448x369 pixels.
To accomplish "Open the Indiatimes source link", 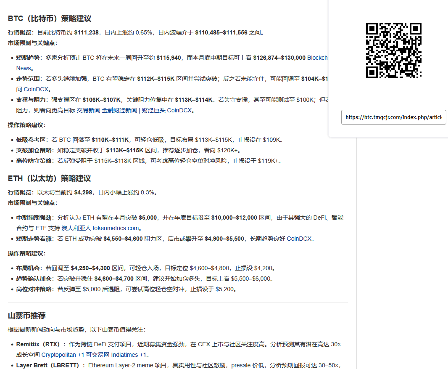I will (124, 355).
